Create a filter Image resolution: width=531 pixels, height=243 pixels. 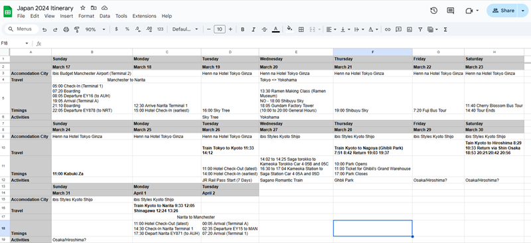[420, 29]
